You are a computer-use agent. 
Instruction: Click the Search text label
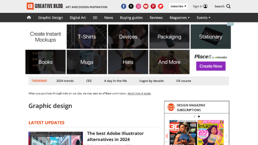[x=219, y=6]
